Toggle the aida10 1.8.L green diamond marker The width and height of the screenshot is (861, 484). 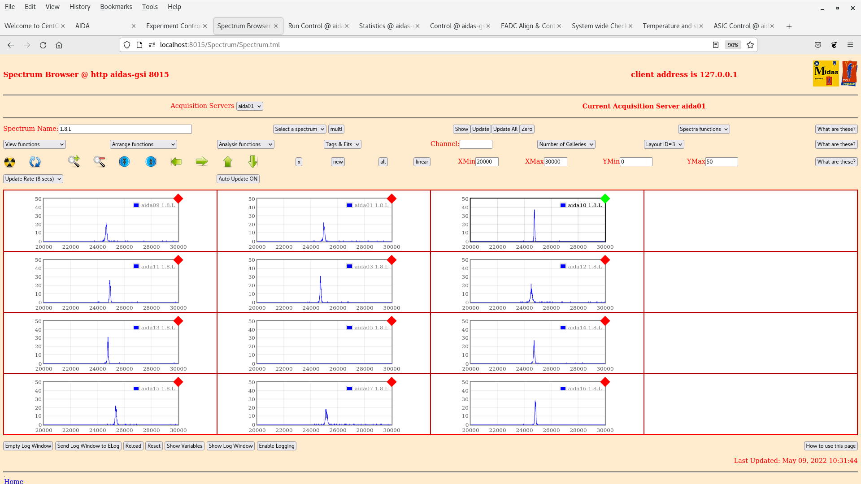click(x=605, y=199)
